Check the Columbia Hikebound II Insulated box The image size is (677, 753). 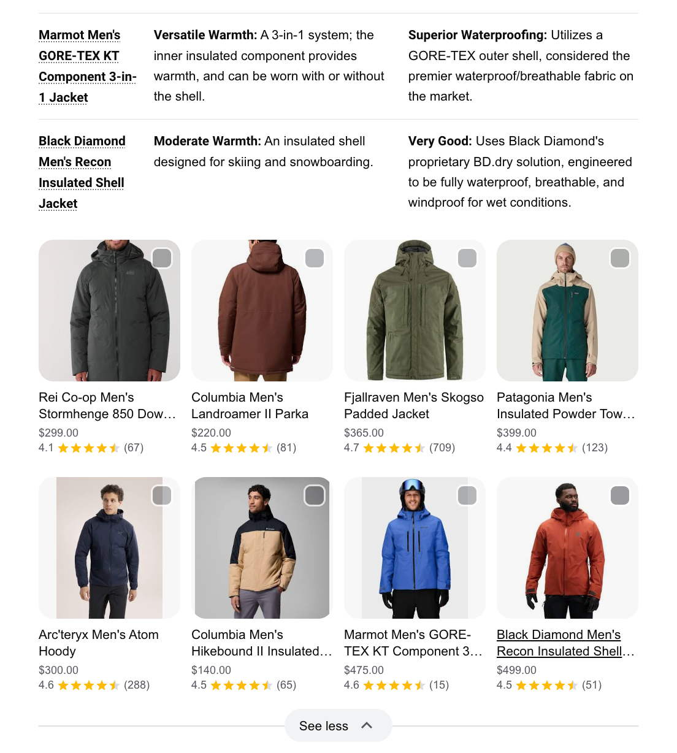[315, 495]
